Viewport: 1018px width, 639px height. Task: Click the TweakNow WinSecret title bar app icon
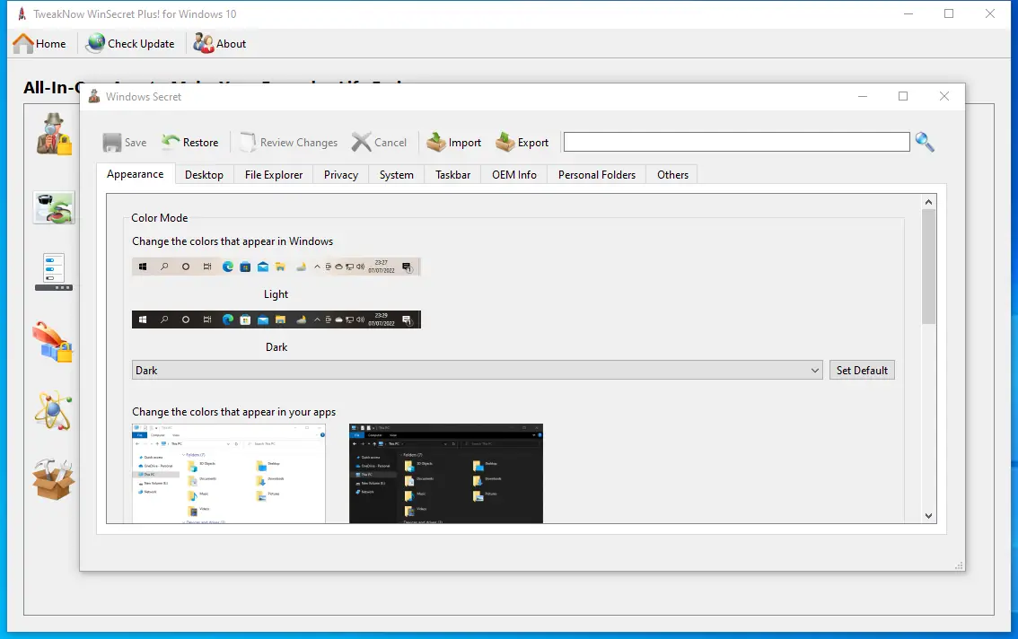coord(22,13)
